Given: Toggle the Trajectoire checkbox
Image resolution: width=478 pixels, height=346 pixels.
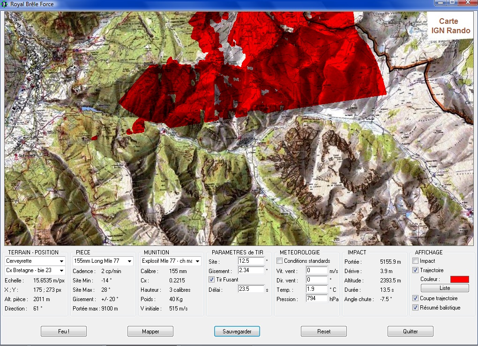Looking at the screenshot, I should [x=415, y=270].
